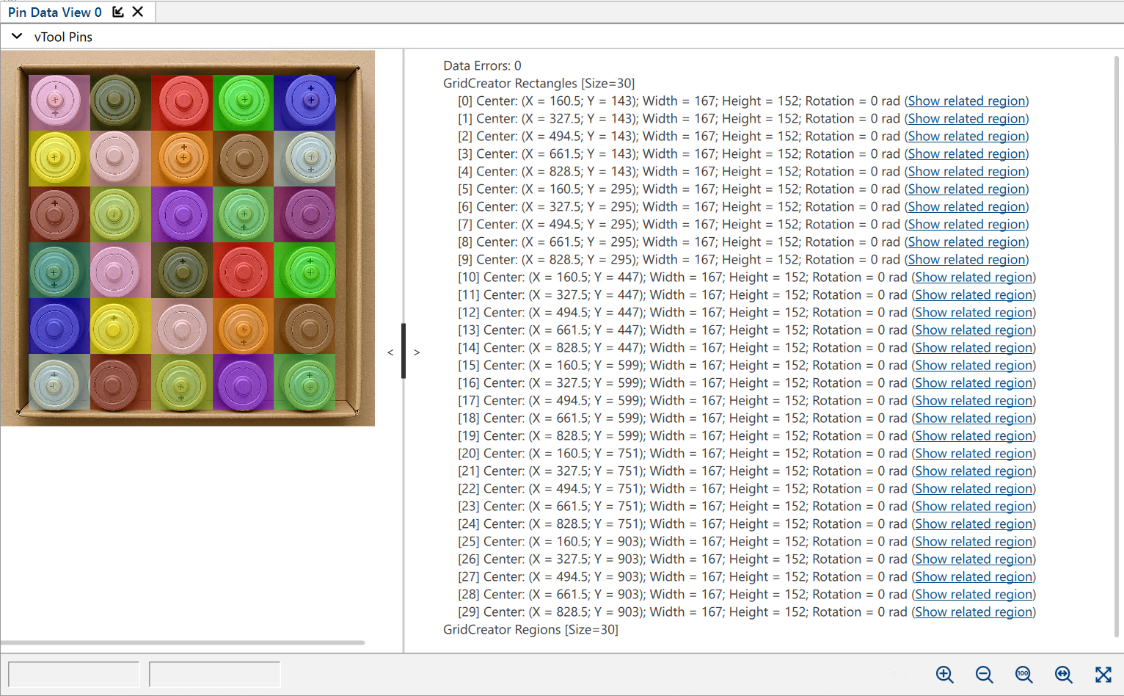Click the horizontal scrollbar below the image

click(183, 642)
